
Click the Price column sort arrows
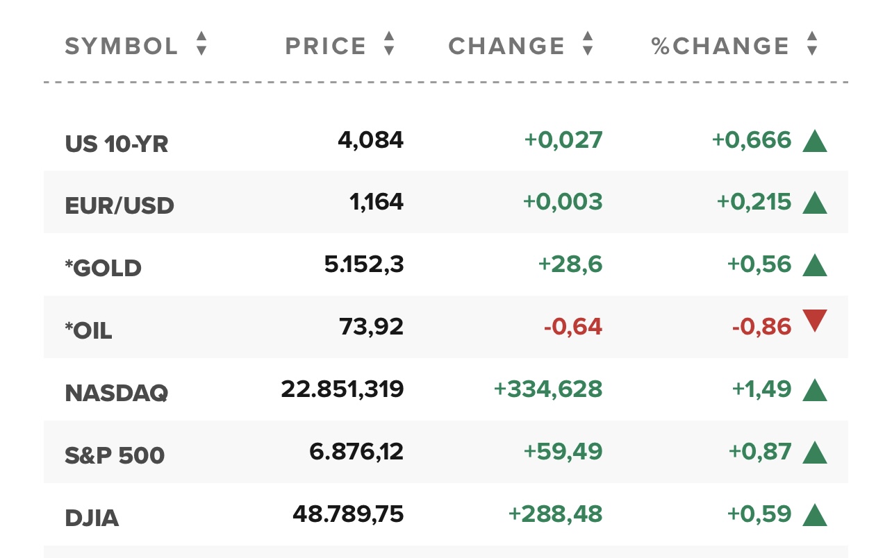click(x=389, y=44)
